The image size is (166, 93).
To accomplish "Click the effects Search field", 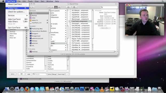I will (40, 74).
